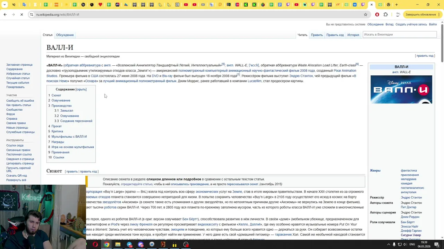Open the Править код tab
Image resolution: width=444 pixels, height=249 pixels.
335,35
